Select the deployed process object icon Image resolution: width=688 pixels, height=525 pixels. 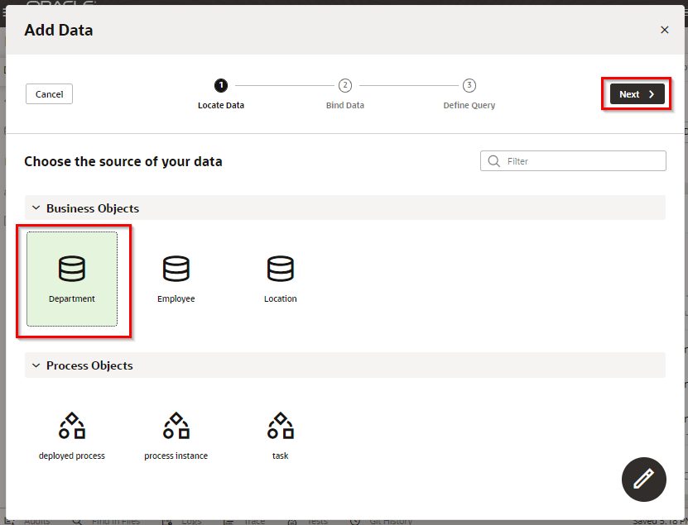click(72, 427)
